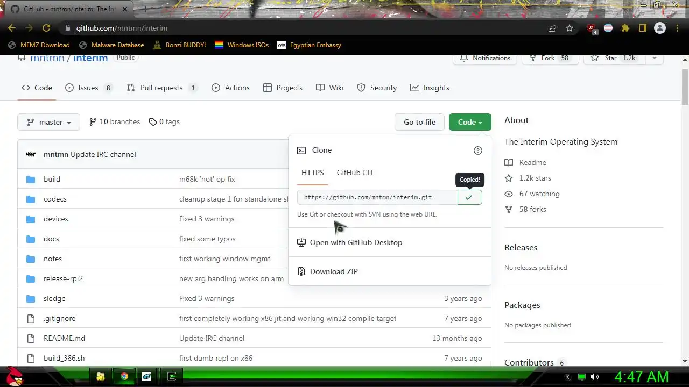Open the Chrome profile avatar
This screenshot has width=689, height=387.
[x=660, y=28]
